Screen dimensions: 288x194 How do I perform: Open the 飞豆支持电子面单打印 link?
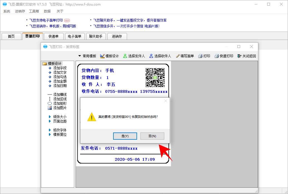pos(46,20)
